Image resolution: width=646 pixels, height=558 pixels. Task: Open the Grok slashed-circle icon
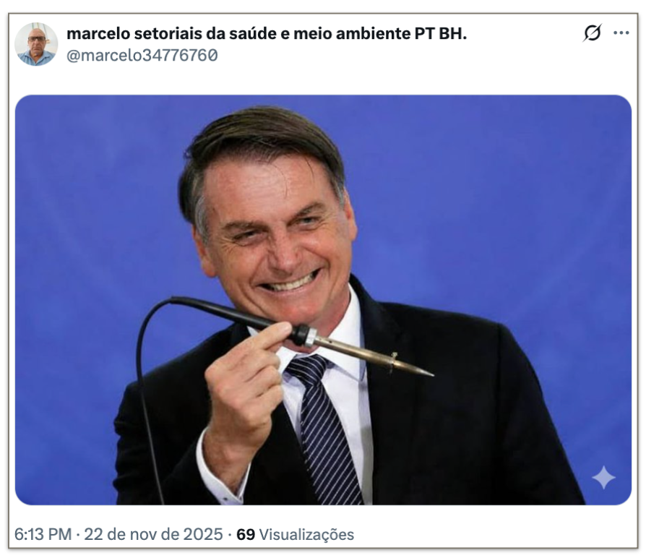tap(593, 33)
